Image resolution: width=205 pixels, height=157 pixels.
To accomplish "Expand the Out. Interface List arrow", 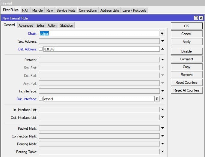I will pos(162,117).
